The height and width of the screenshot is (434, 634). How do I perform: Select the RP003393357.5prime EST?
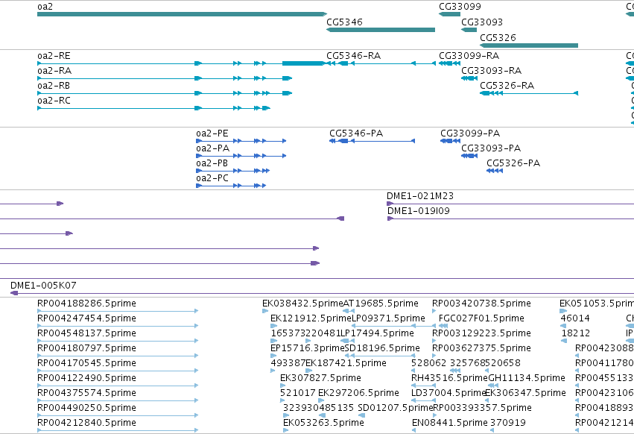[436, 416]
